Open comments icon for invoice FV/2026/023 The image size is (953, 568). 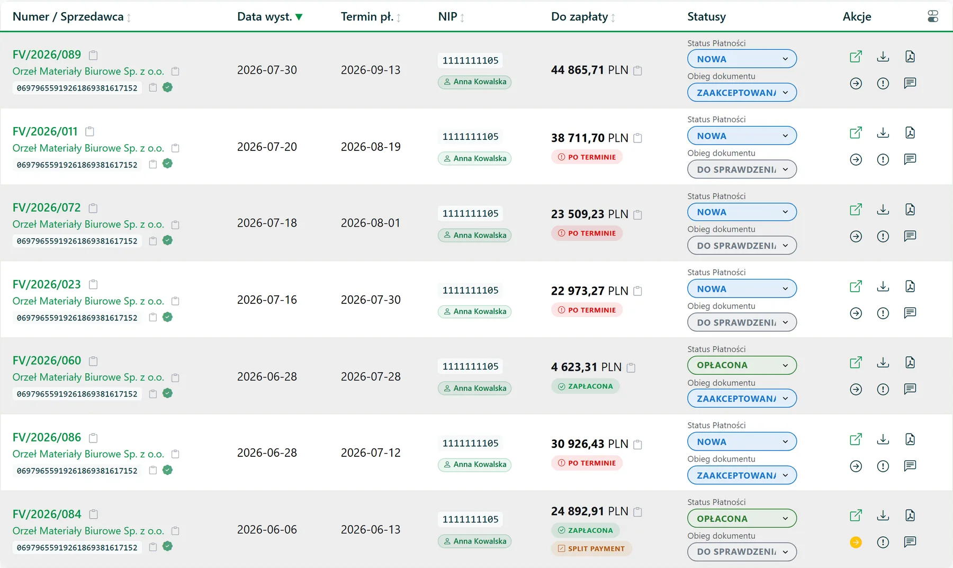tap(910, 313)
